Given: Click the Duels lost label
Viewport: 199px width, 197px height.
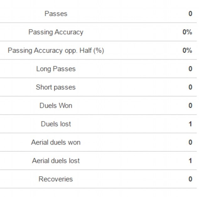Looking at the screenshot, I should 56,124.
